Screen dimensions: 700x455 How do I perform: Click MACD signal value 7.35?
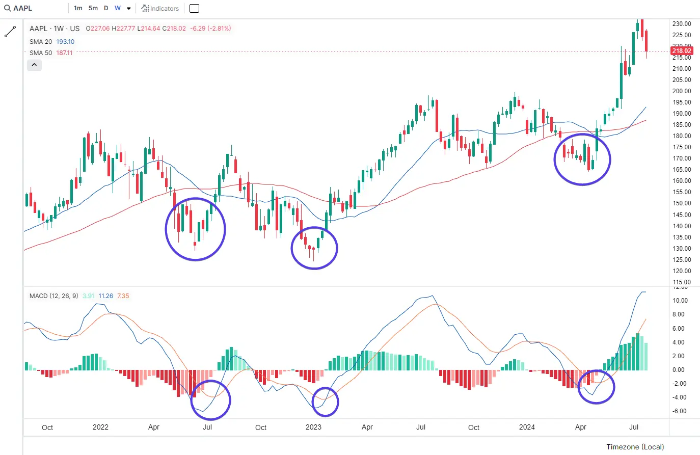pyautogui.click(x=123, y=296)
